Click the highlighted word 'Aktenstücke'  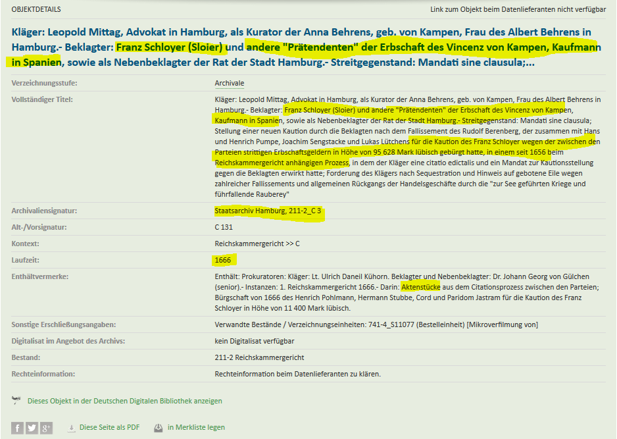[420, 288]
